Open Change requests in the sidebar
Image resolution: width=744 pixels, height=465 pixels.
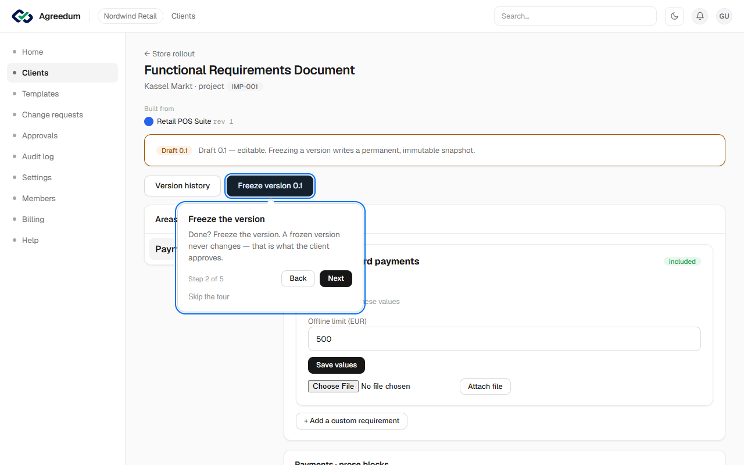(62, 115)
